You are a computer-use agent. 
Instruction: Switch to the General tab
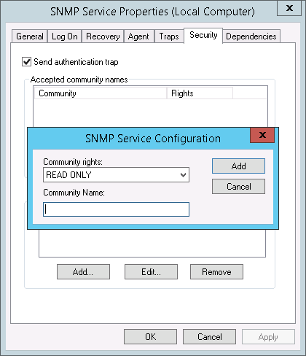[x=30, y=36]
